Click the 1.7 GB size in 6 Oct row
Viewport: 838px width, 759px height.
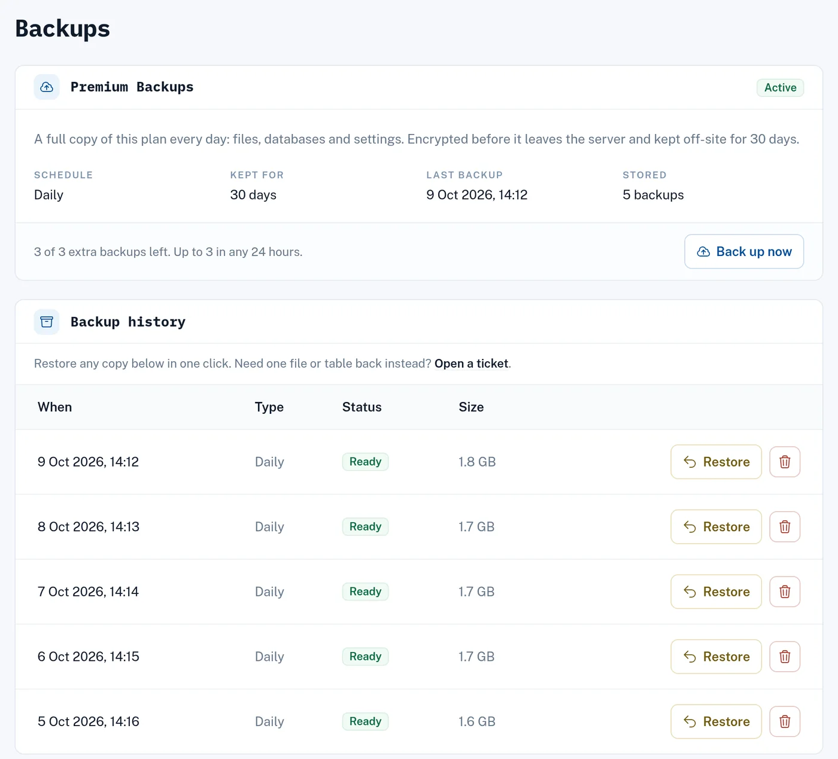pyautogui.click(x=476, y=657)
